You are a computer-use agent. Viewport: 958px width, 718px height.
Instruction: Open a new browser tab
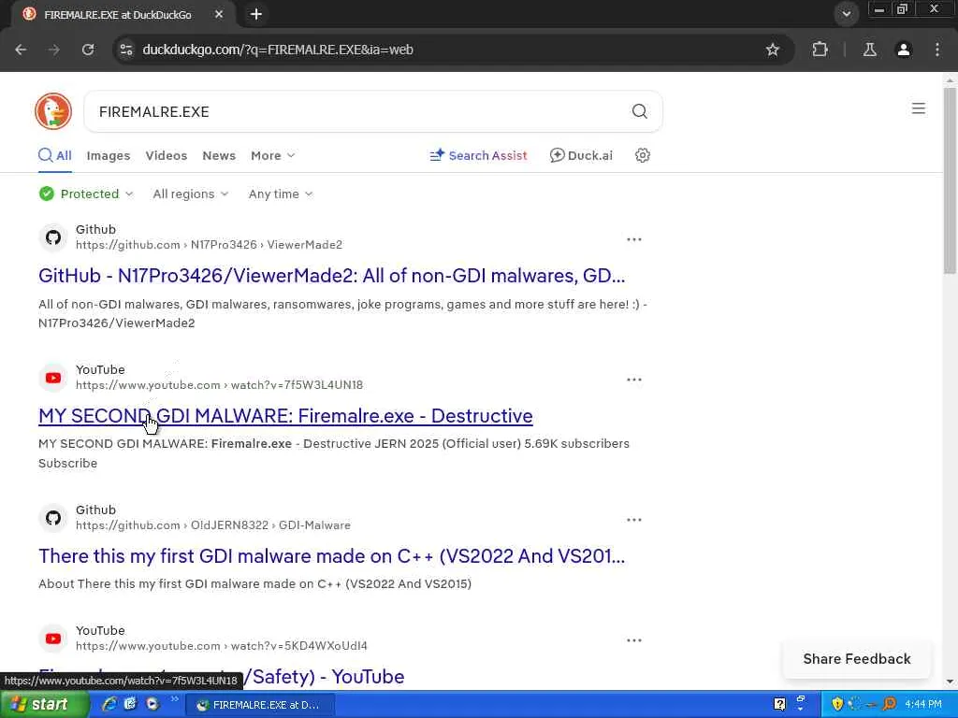click(256, 14)
